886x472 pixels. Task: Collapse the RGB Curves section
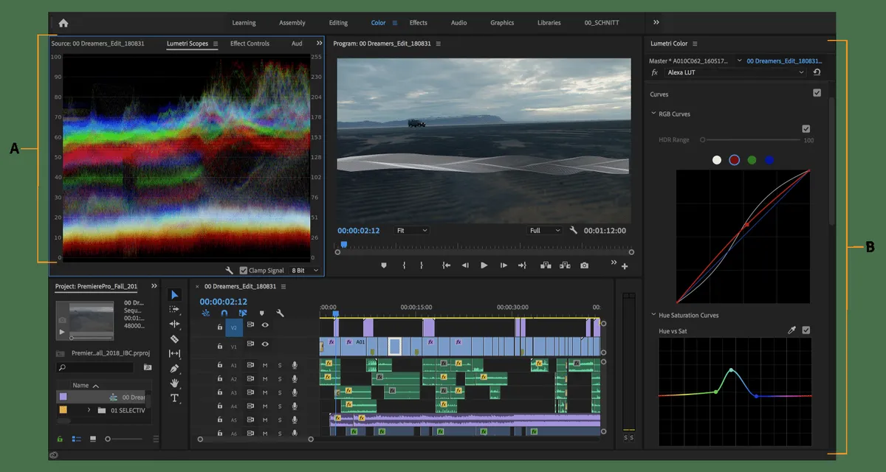tap(653, 114)
